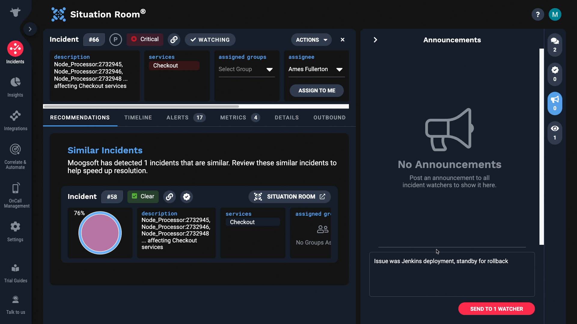The image size is (577, 324).
Task: Open the Select Group dropdown
Action: (x=246, y=69)
